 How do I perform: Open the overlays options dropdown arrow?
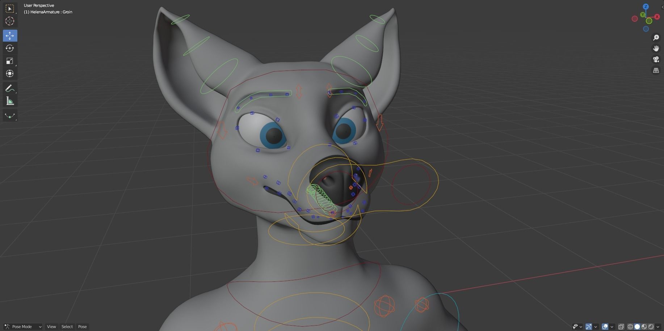point(612,327)
